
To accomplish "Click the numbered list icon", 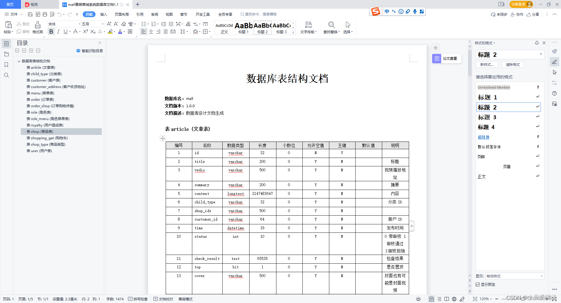I will (x=154, y=24).
